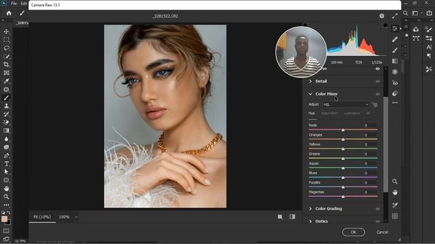Select Camera Raw Radial Filter tool
Viewport: 435px width, 244px height.
(395, 72)
